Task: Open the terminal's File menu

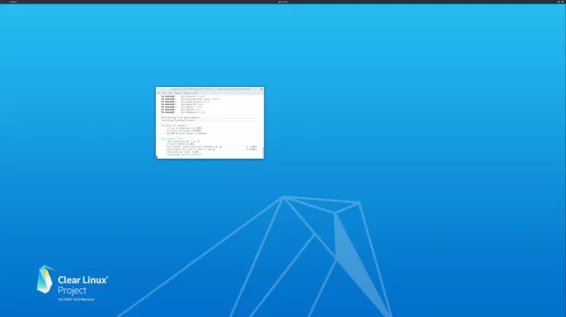Action: [x=158, y=93]
